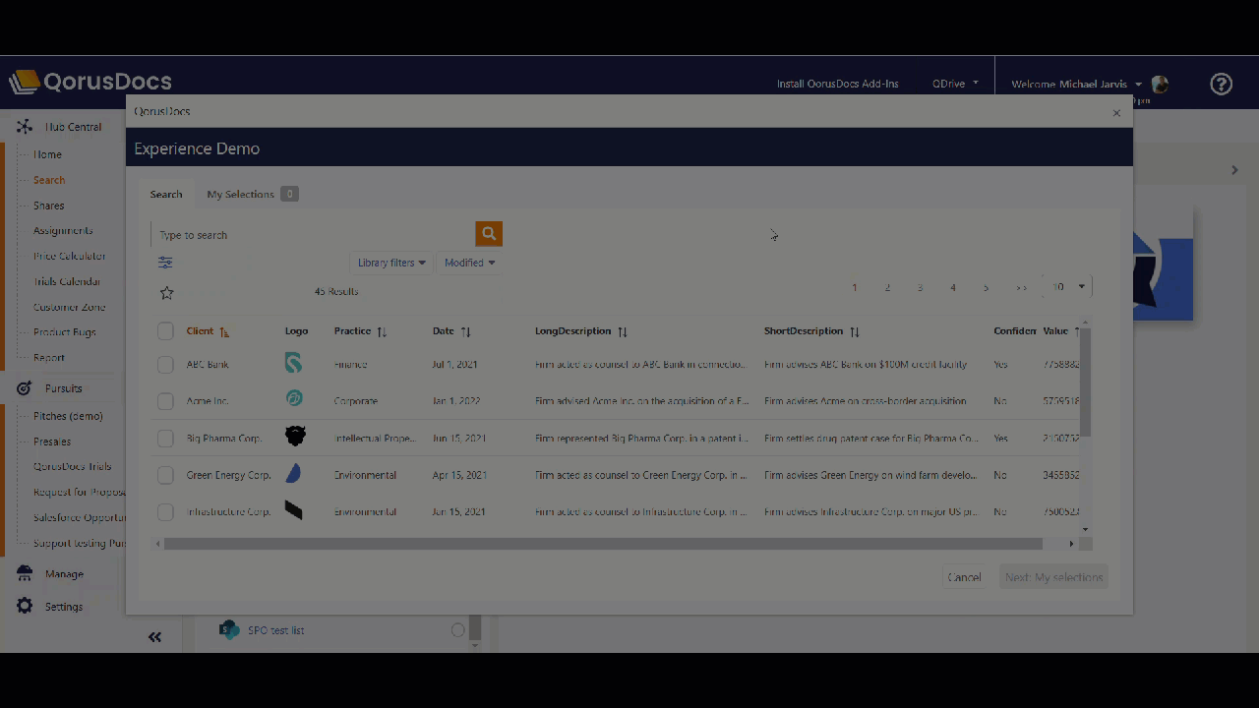Click Presales in the sidebar
Image resolution: width=1259 pixels, height=708 pixels.
click(x=52, y=442)
